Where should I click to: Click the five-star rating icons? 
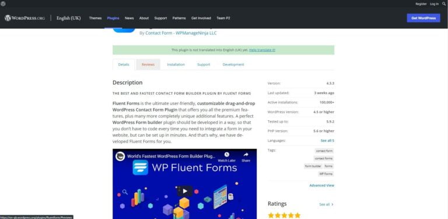pyautogui.click(x=284, y=216)
